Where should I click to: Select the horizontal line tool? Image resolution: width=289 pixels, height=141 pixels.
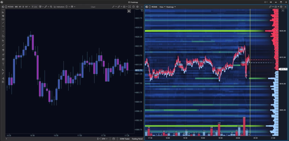(x=3, y=26)
